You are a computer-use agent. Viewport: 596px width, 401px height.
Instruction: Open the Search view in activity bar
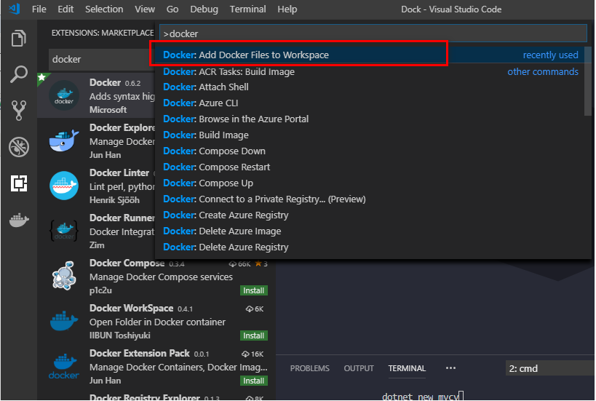point(19,74)
